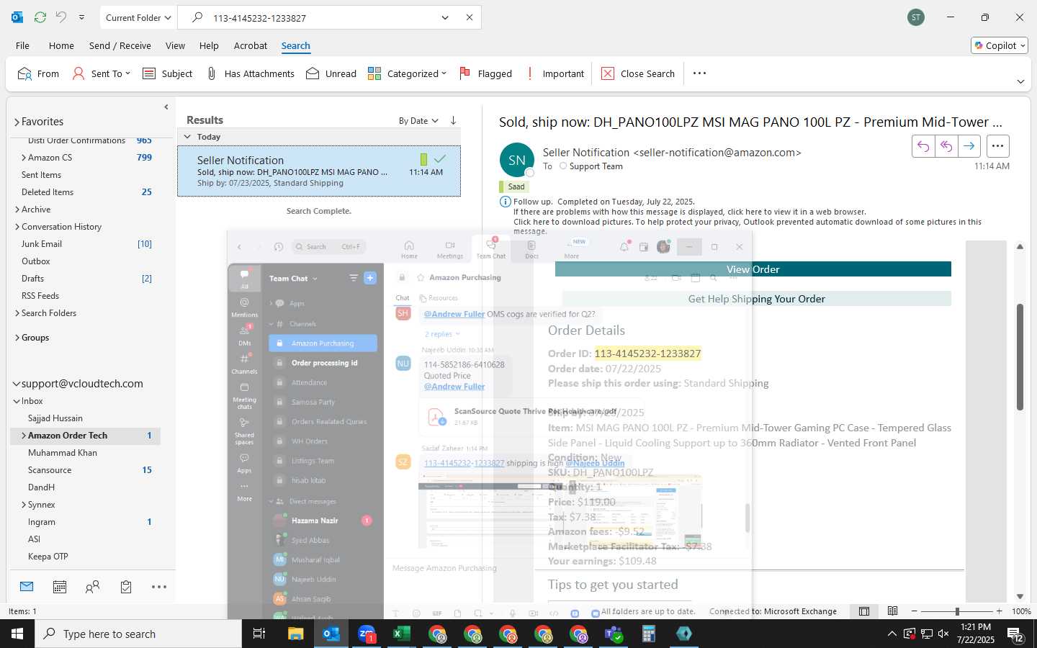Click the zoom slider handle in the status bar

[956, 611]
